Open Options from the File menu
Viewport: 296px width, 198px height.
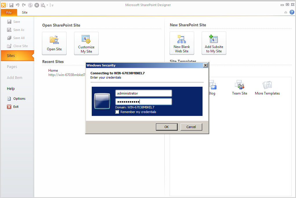pyautogui.click(x=19, y=99)
